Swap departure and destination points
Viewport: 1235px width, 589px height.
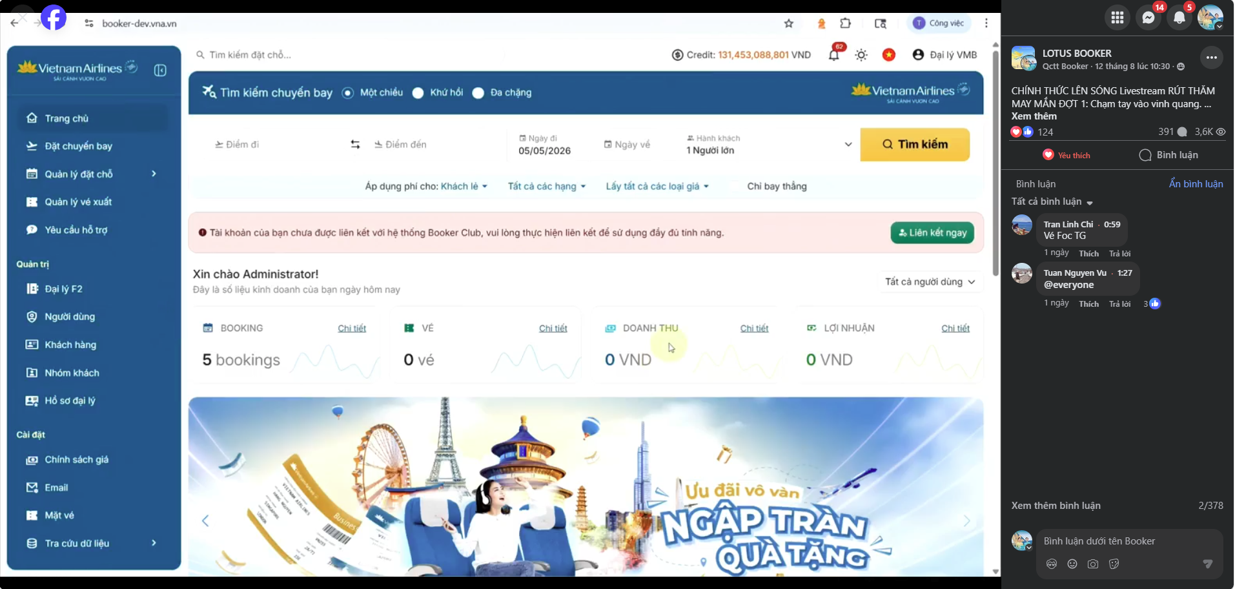click(x=355, y=144)
